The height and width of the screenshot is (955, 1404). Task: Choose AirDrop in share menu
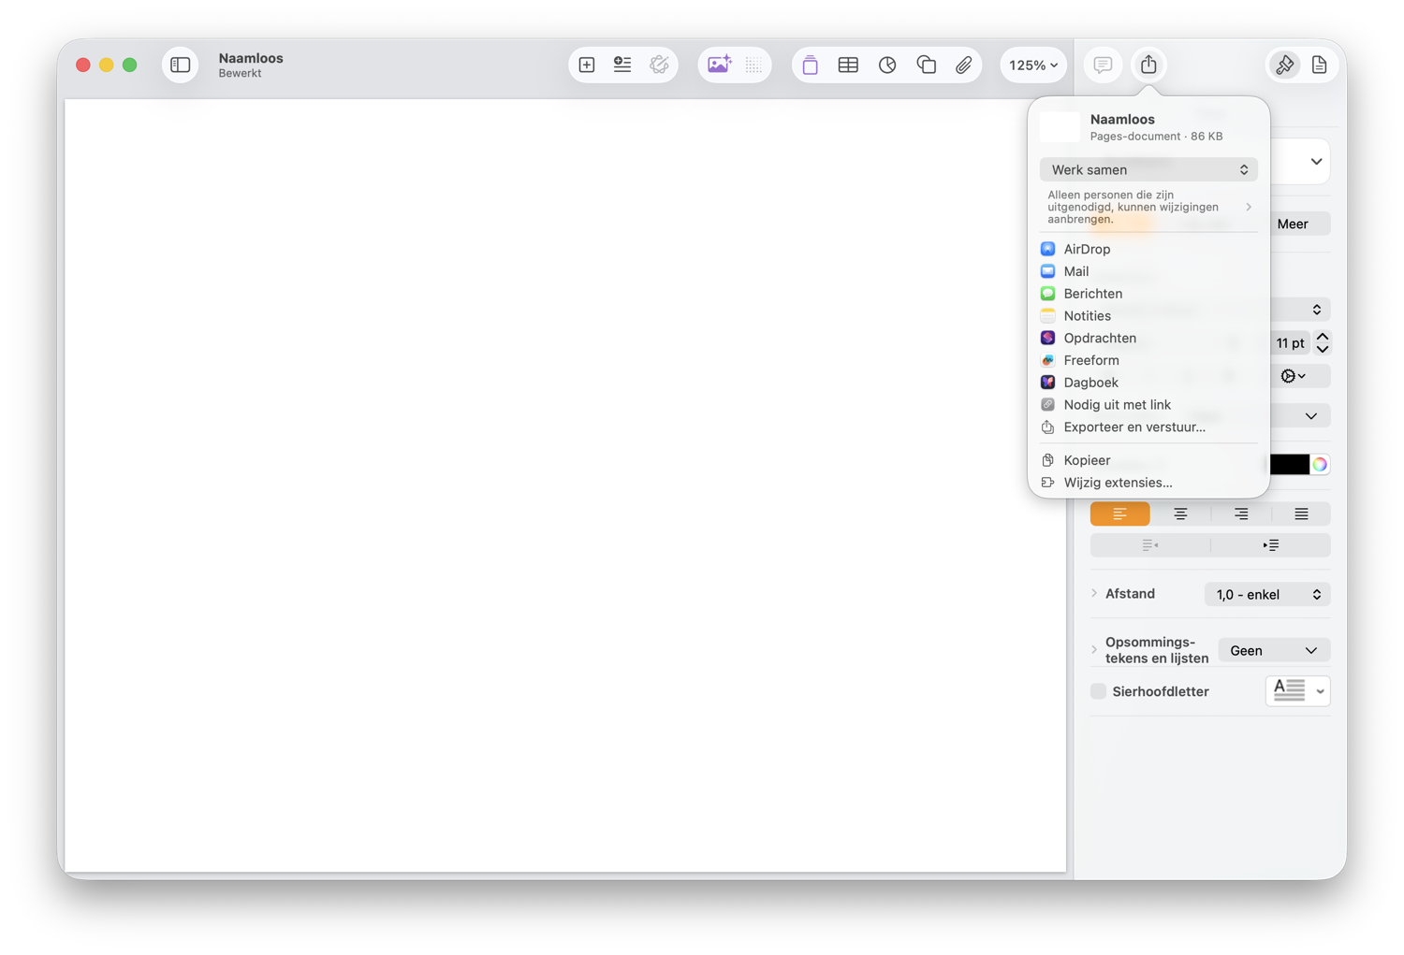pos(1087,249)
